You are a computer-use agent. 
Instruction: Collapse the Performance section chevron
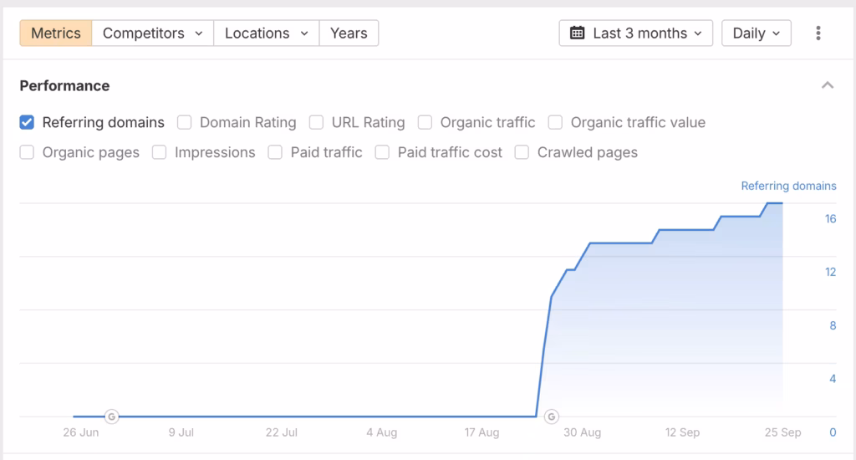[828, 85]
